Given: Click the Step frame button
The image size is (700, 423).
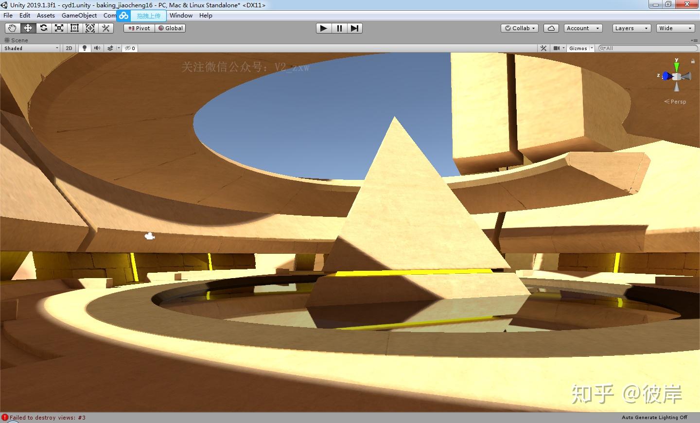Looking at the screenshot, I should 354,28.
